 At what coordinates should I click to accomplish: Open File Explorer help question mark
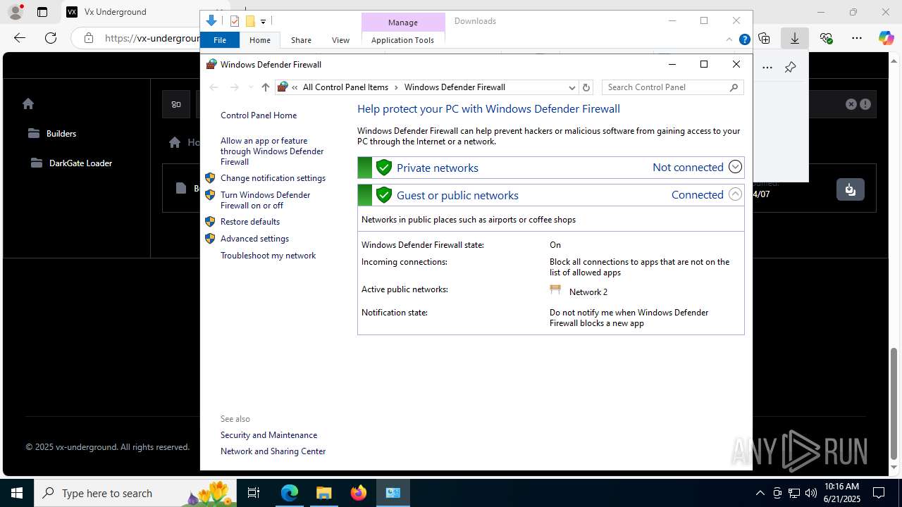(x=744, y=40)
